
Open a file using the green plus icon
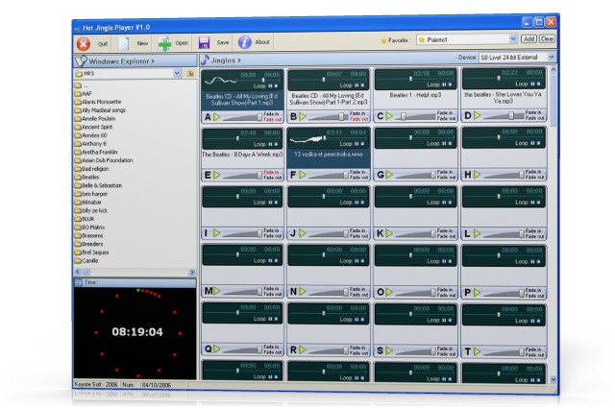point(164,43)
